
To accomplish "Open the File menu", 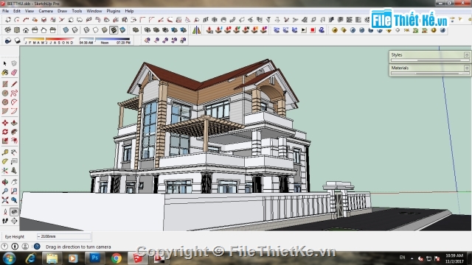I will click(5, 11).
